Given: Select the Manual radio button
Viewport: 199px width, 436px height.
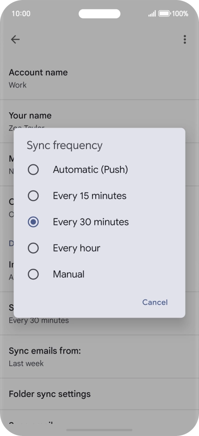Looking at the screenshot, I should (33, 274).
